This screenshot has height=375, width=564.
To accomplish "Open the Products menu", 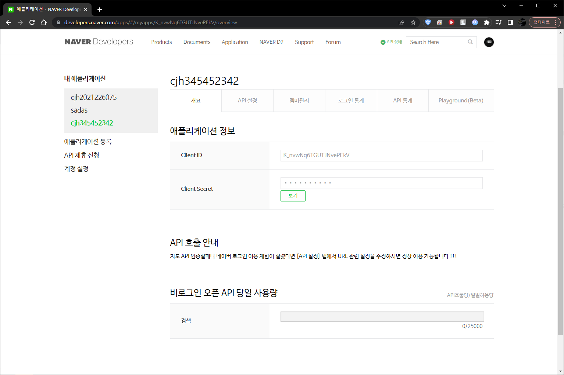I will pyautogui.click(x=161, y=42).
